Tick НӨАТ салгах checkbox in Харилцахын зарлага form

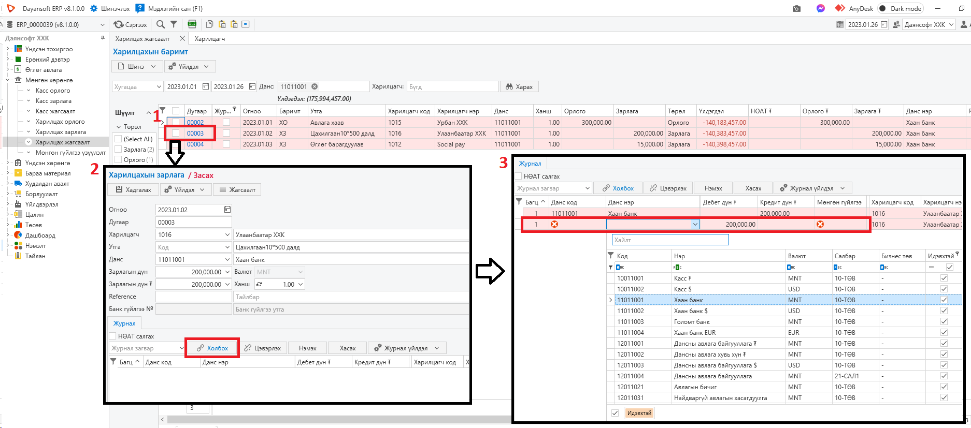click(x=112, y=336)
